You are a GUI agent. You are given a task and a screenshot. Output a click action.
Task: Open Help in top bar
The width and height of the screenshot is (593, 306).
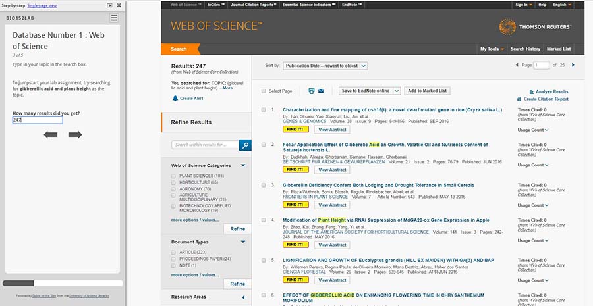tap(542, 5)
